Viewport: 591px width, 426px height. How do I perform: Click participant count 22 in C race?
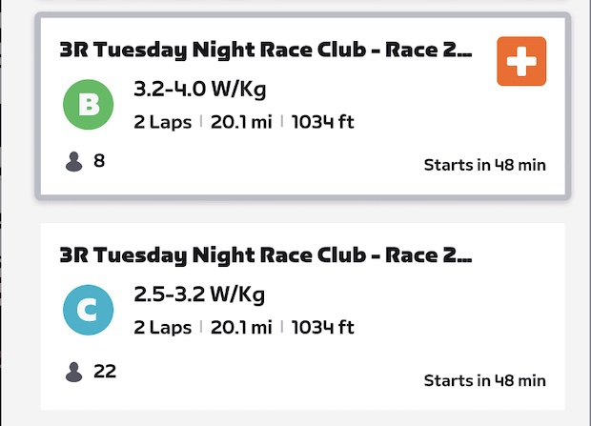pyautogui.click(x=105, y=371)
